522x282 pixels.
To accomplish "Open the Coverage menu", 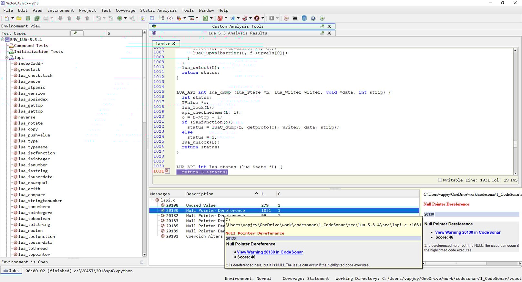I will click(x=126, y=10).
